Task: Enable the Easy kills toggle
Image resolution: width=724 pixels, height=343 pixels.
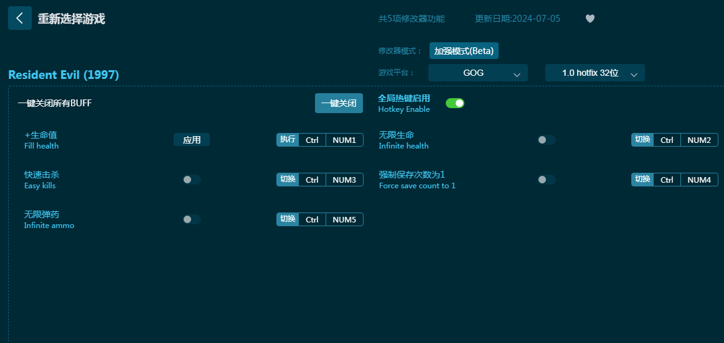Action: coord(192,180)
